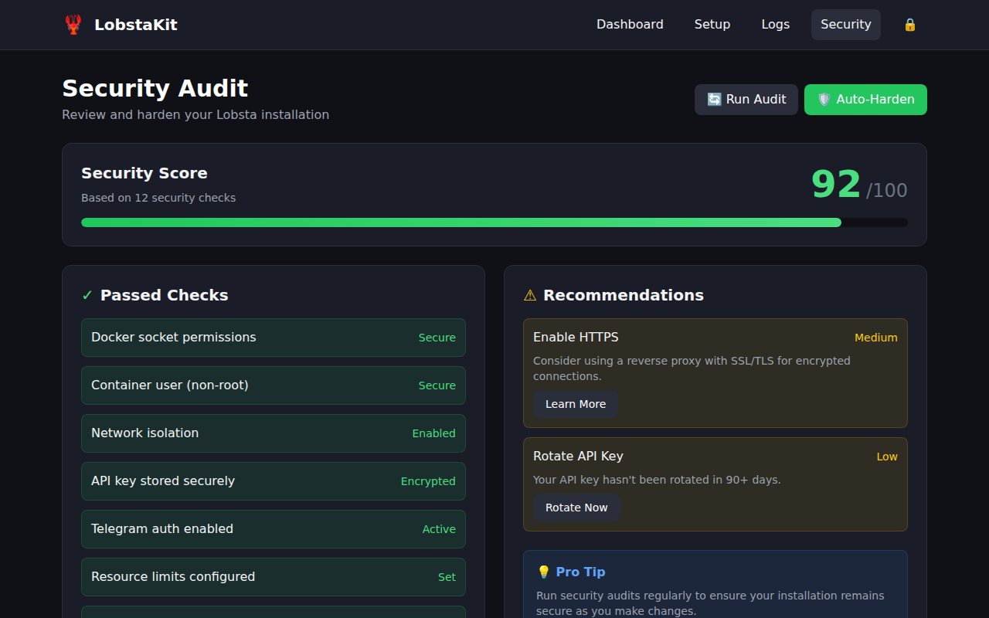Click the Low severity badge on Rotate API Key

click(x=887, y=457)
